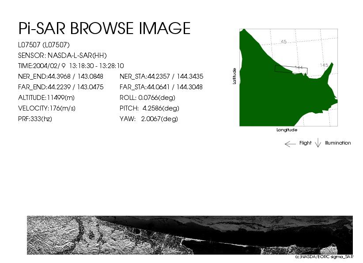Click the TIME:2004/02/9 acquisition line
363x263 pixels.
tap(71, 66)
